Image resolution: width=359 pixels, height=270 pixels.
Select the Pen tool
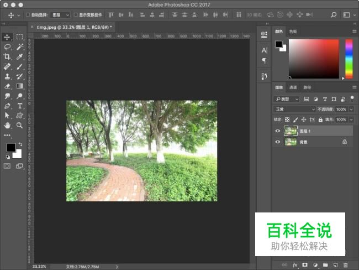[7, 106]
